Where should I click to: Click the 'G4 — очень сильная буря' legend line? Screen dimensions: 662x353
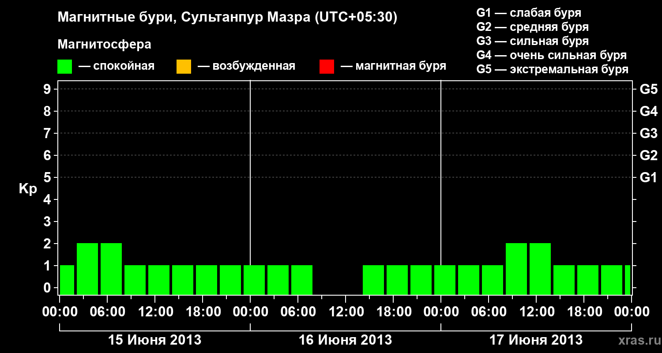551,55
